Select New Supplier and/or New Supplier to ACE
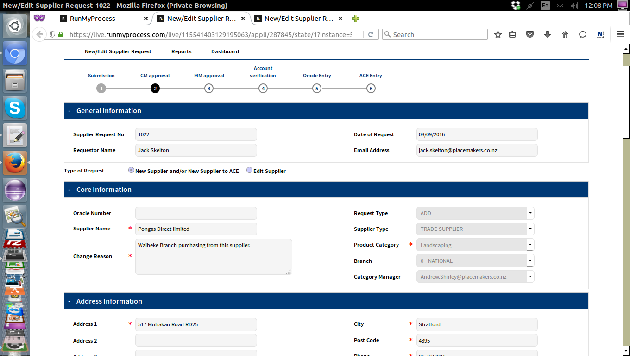630x356 pixels. [x=131, y=171]
